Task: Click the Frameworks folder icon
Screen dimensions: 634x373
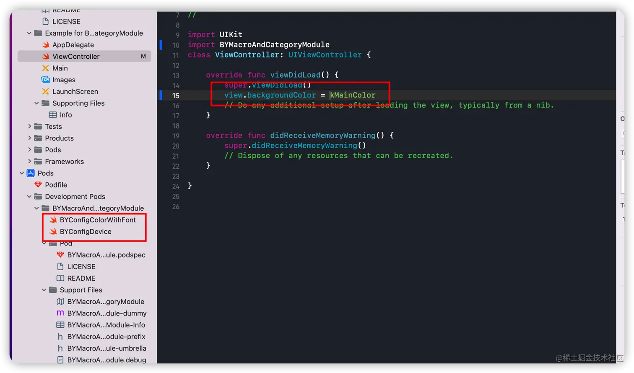Action: click(x=38, y=162)
